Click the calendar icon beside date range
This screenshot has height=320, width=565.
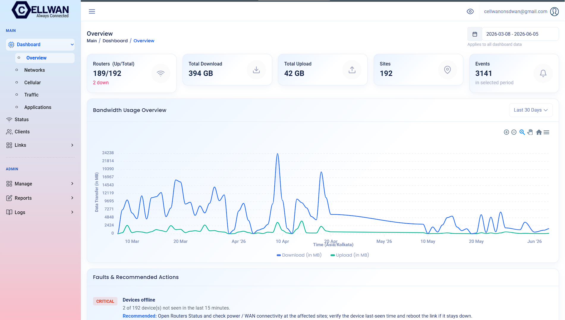coord(475,34)
